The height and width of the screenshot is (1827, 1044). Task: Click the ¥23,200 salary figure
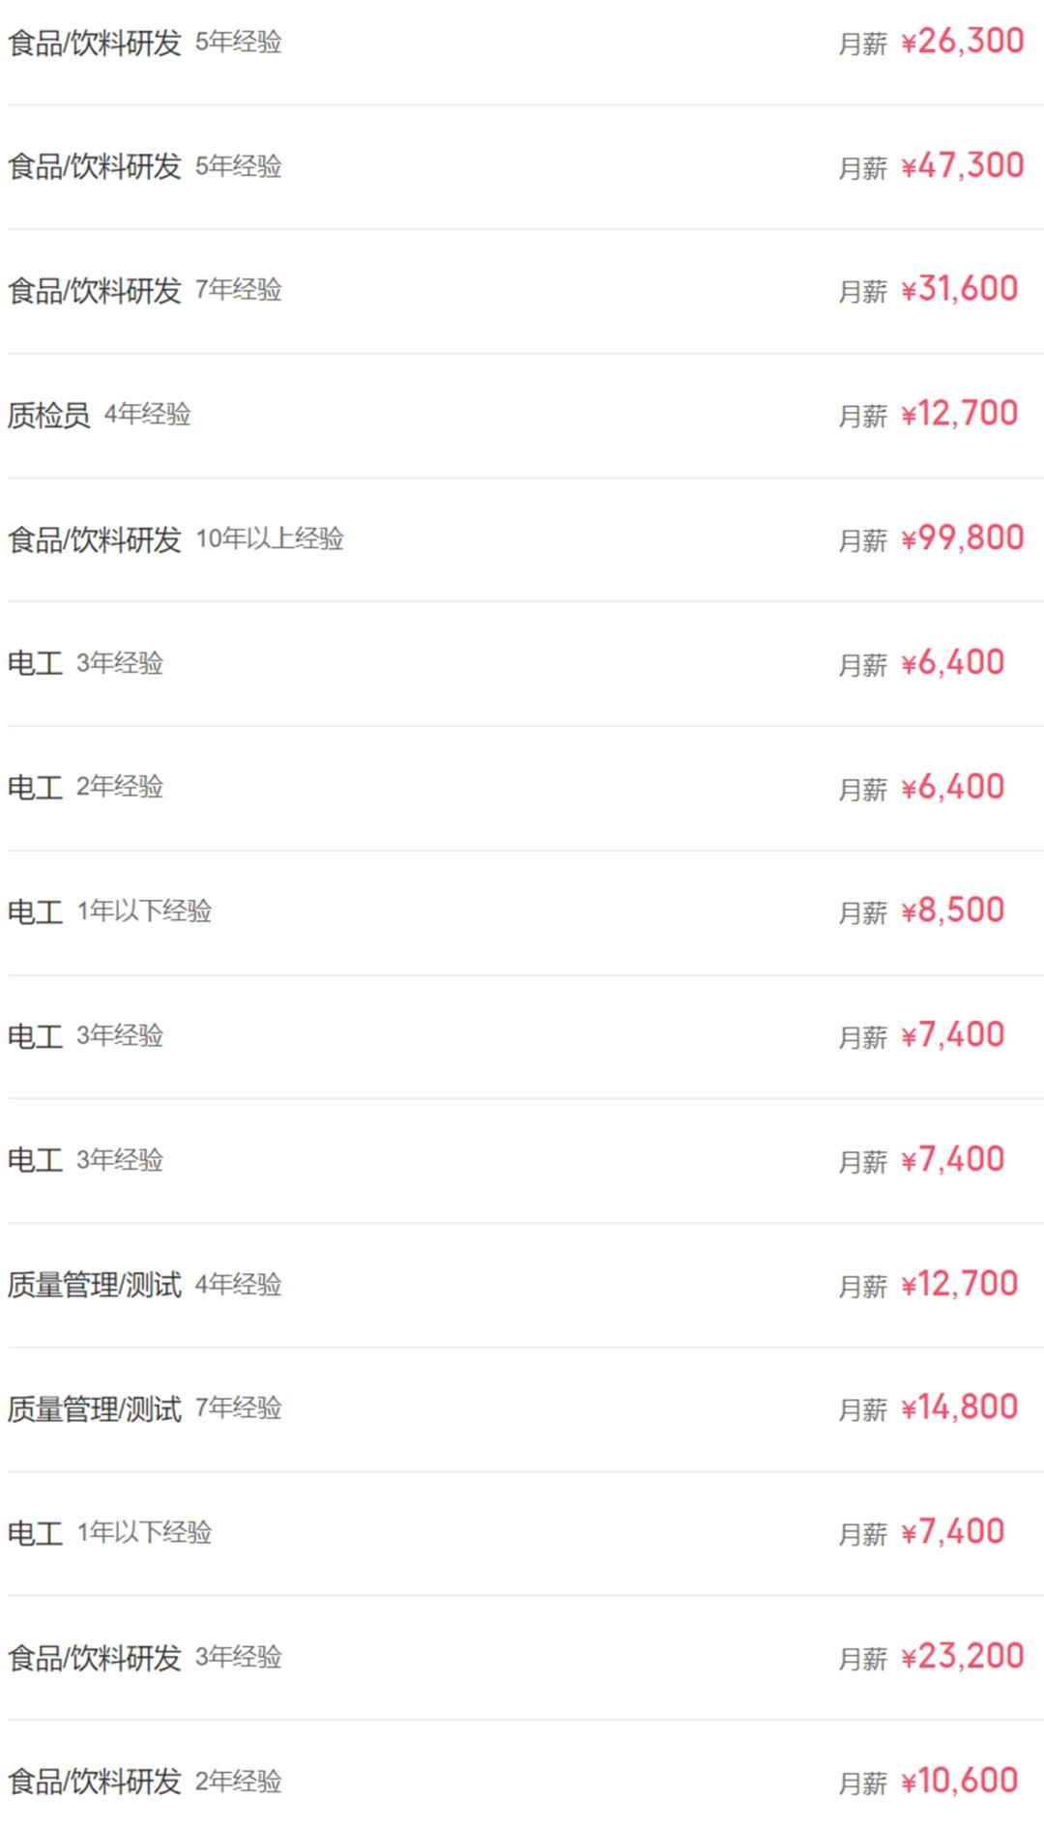[x=962, y=1657]
